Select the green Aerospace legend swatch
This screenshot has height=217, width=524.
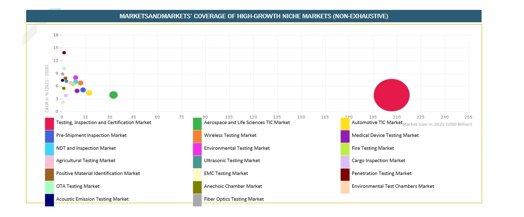[x=197, y=124]
